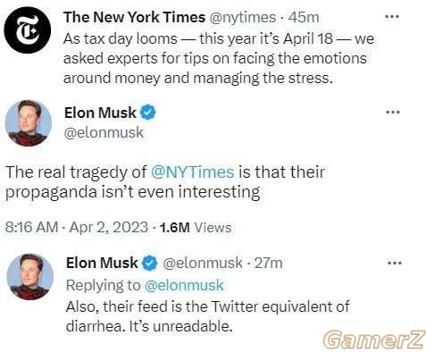Viewport: 426px width, 352px height.
Task: Click the GamerZ watermark logo
Action: pyautogui.click(x=373, y=339)
